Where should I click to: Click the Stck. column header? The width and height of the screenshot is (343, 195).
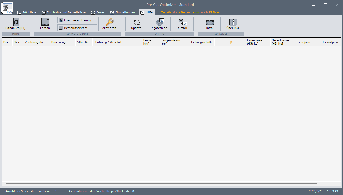tap(18, 42)
